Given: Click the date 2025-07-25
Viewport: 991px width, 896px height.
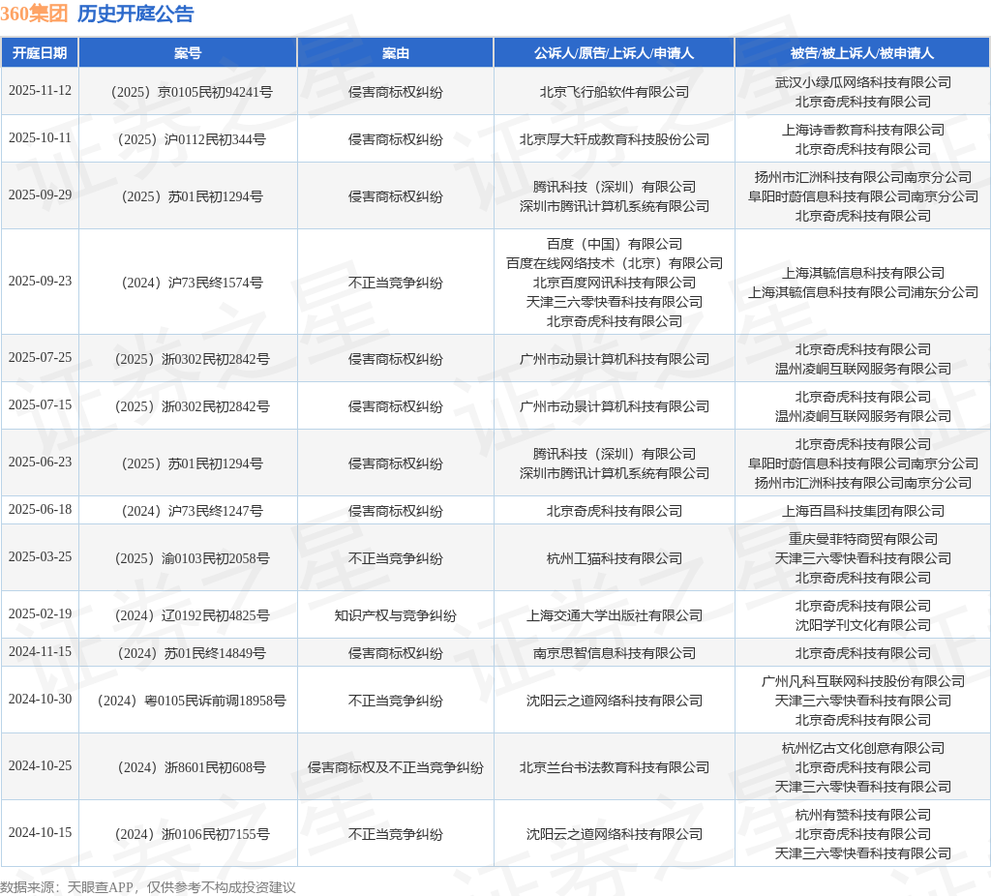Looking at the screenshot, I should tap(40, 357).
